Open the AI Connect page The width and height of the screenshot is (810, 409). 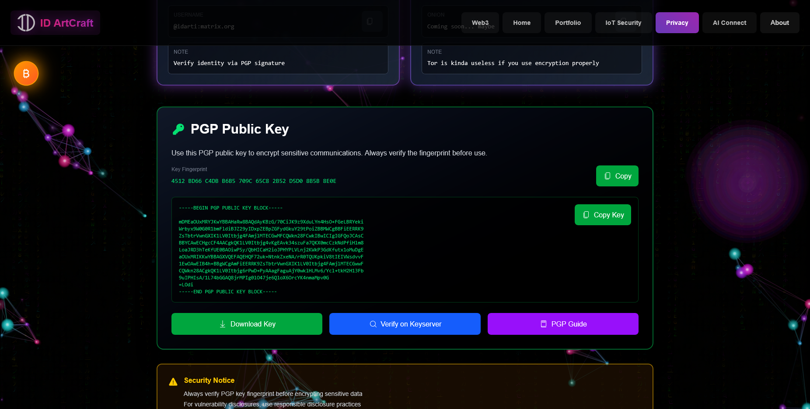(729, 23)
